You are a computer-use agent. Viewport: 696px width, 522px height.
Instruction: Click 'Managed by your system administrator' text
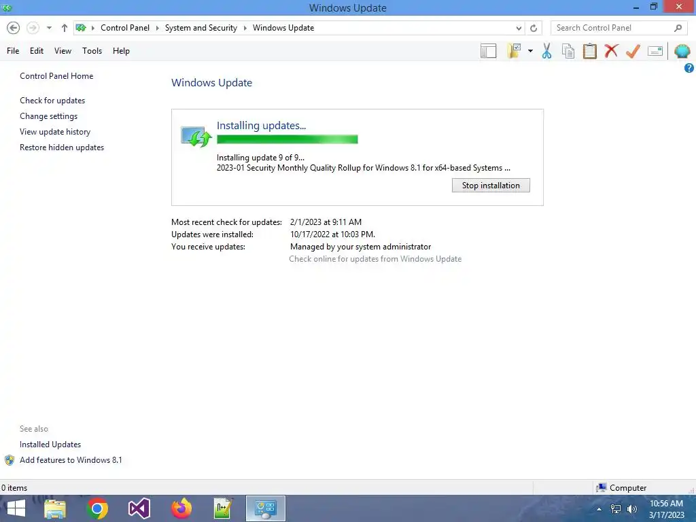(x=360, y=247)
